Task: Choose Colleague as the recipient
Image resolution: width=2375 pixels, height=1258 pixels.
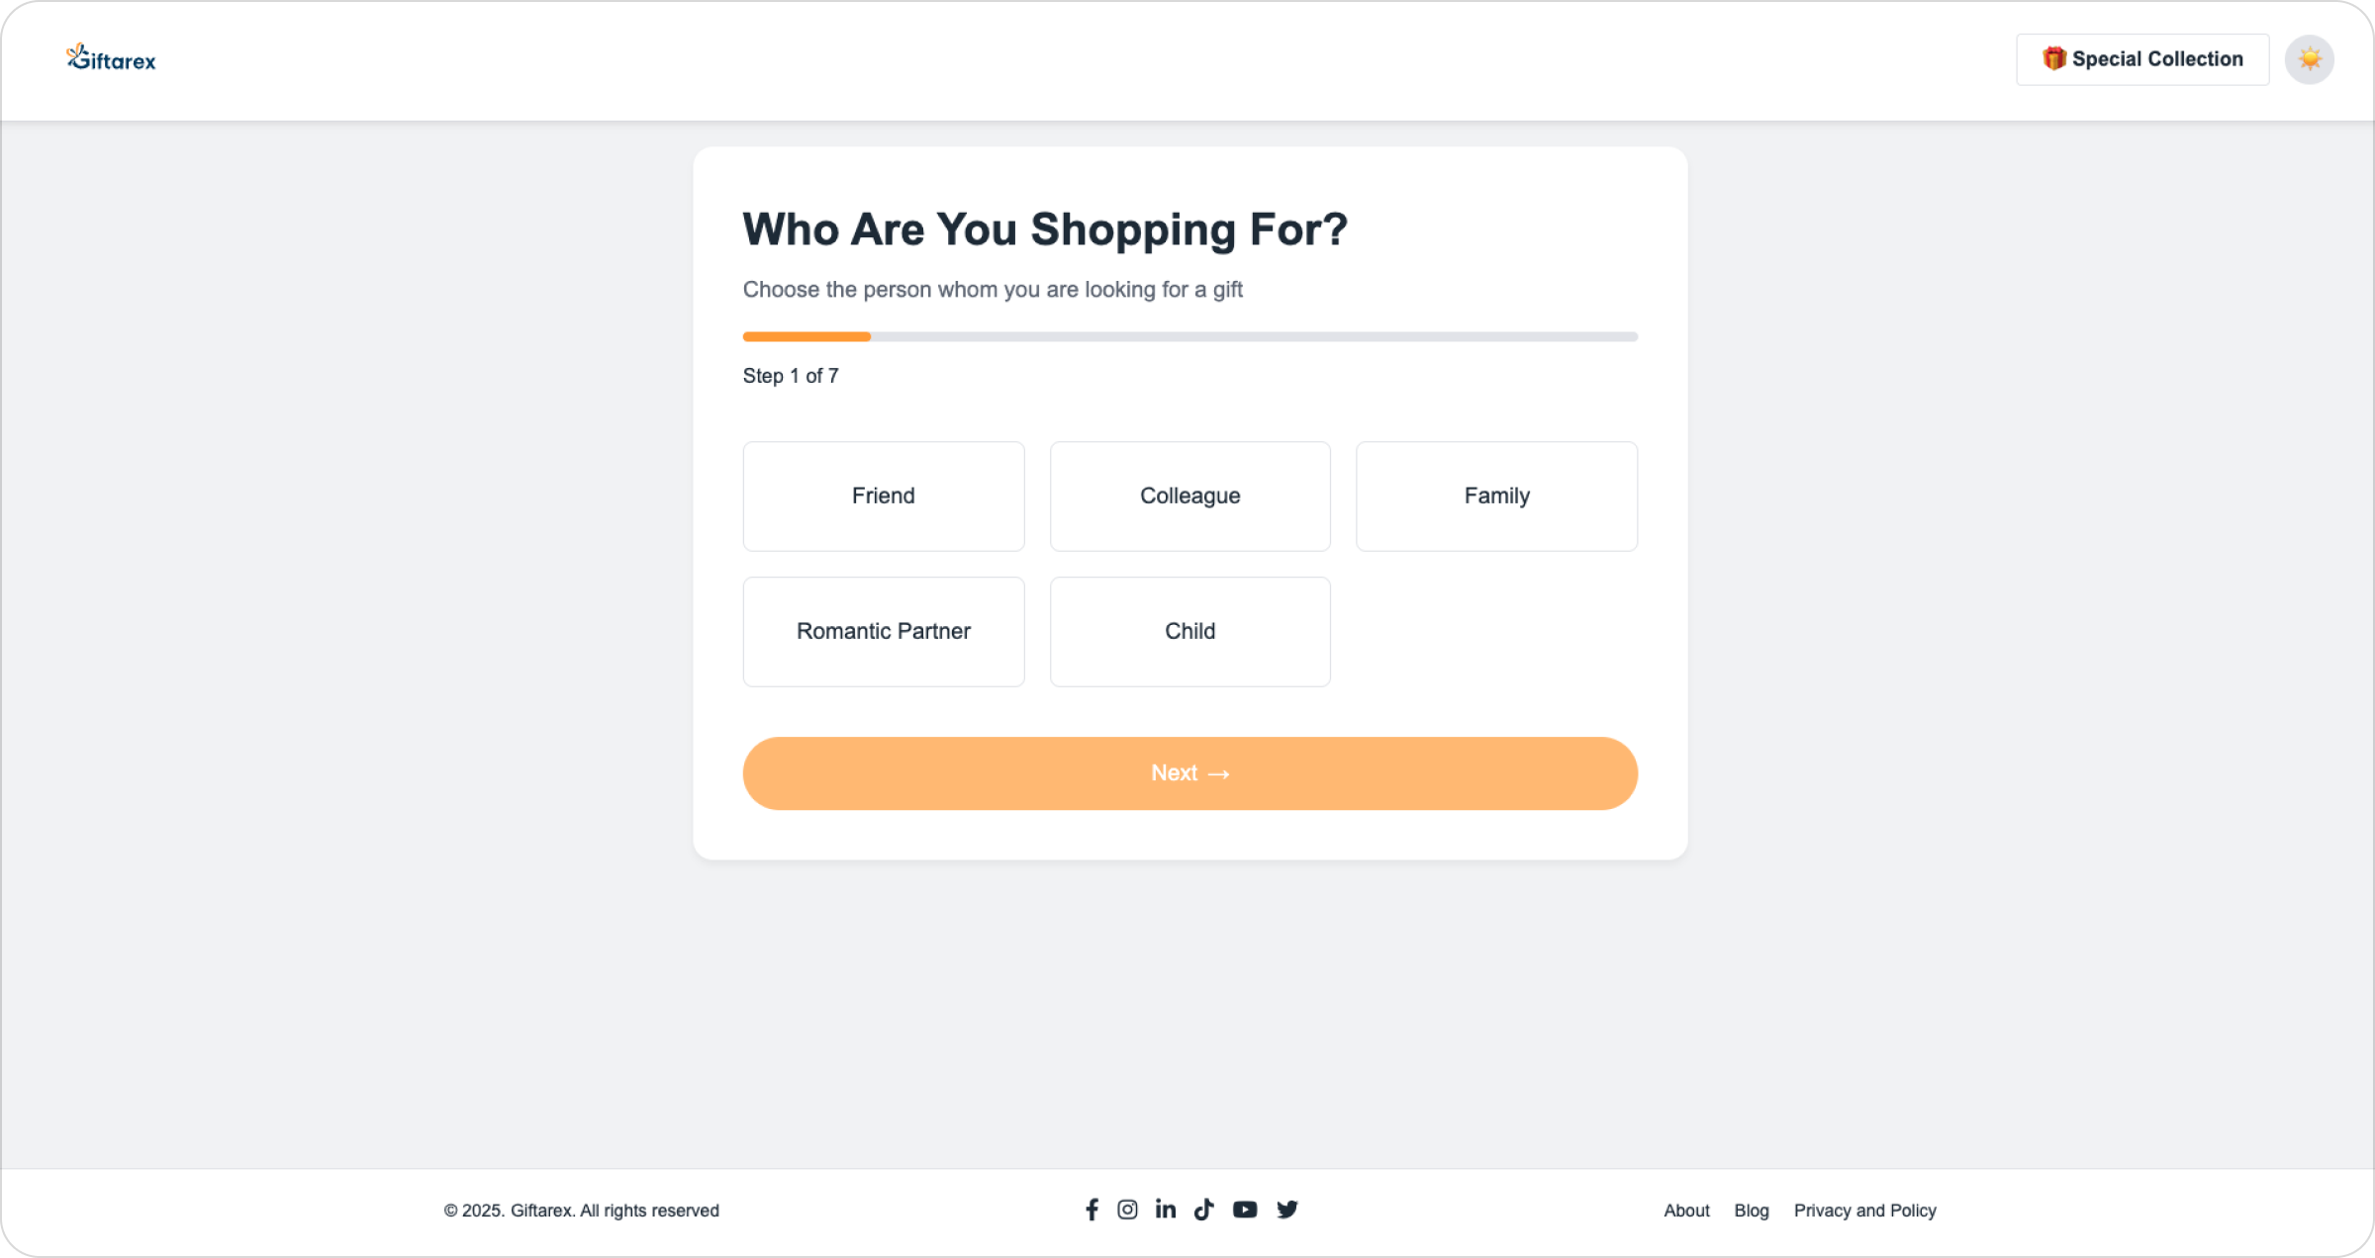Action: (x=1189, y=495)
